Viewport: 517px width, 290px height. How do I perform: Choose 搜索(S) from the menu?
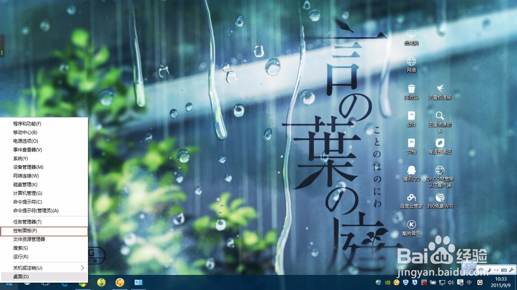pyautogui.click(x=44, y=248)
